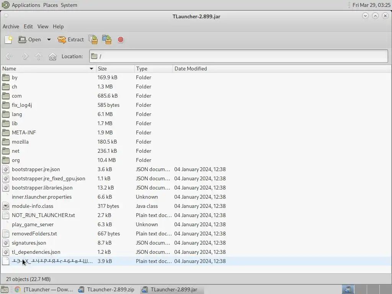The width and height of the screenshot is (392, 294).
Task: Click the Open archive button
Action: click(x=29, y=39)
